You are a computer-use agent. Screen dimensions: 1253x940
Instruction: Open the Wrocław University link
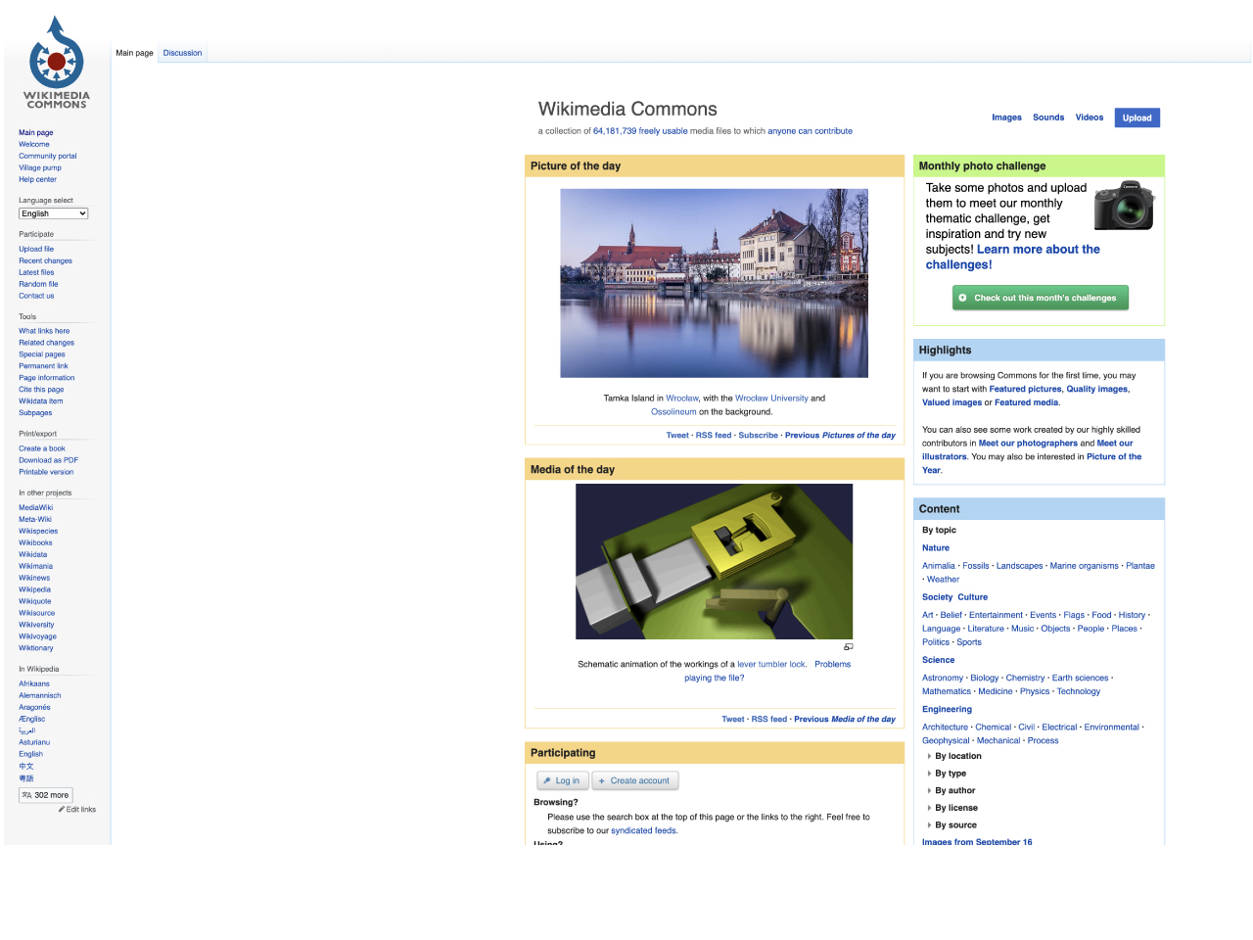[771, 399]
